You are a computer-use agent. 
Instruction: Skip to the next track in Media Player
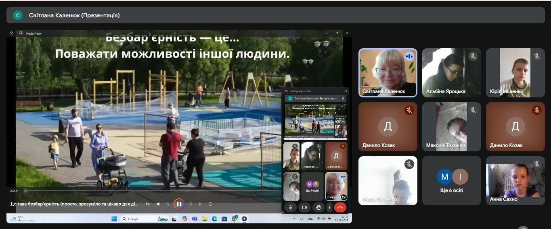pyautogui.click(x=200, y=204)
